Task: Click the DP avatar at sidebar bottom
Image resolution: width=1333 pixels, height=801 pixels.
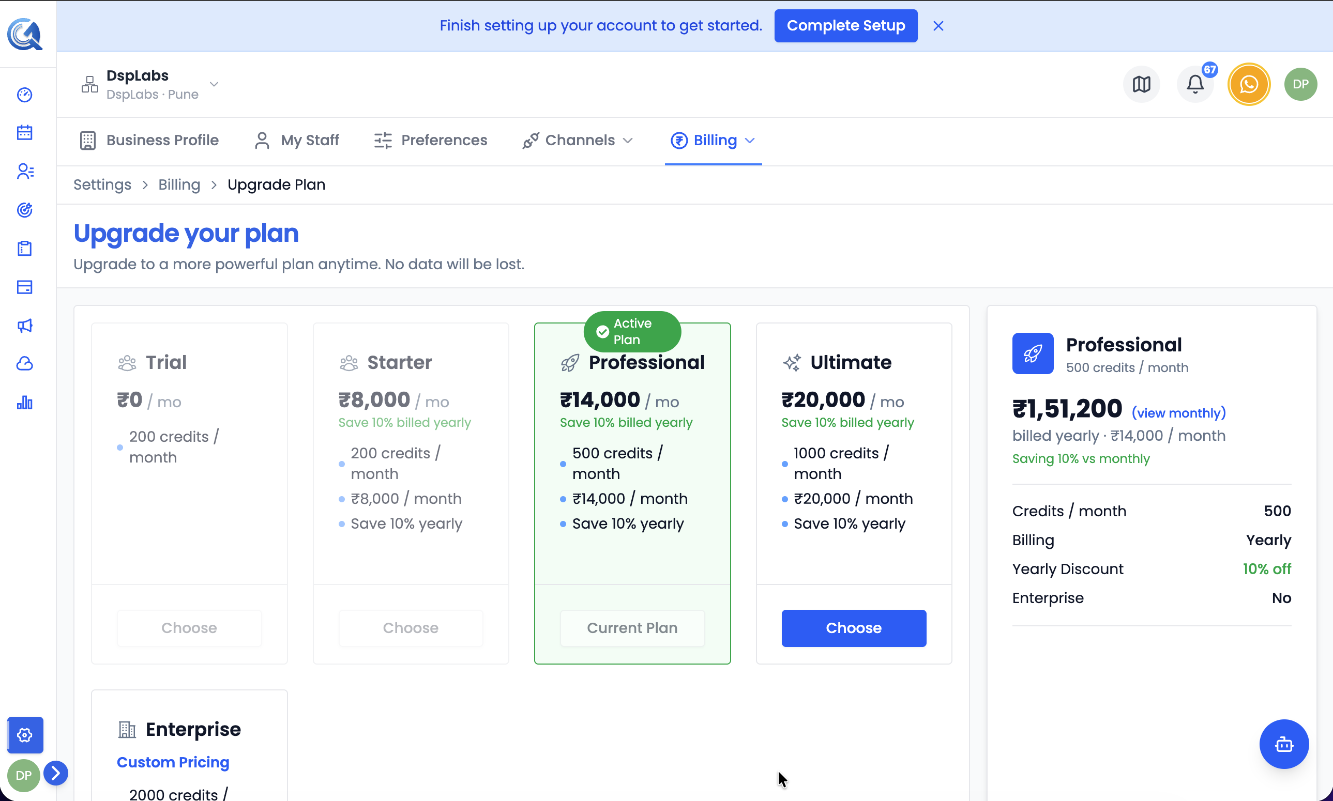Action: (x=23, y=776)
